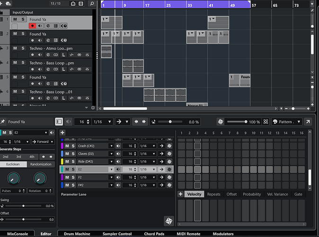Open the 1/16 step resolution dropdown
This screenshot has height=237, width=319.
point(102,122)
